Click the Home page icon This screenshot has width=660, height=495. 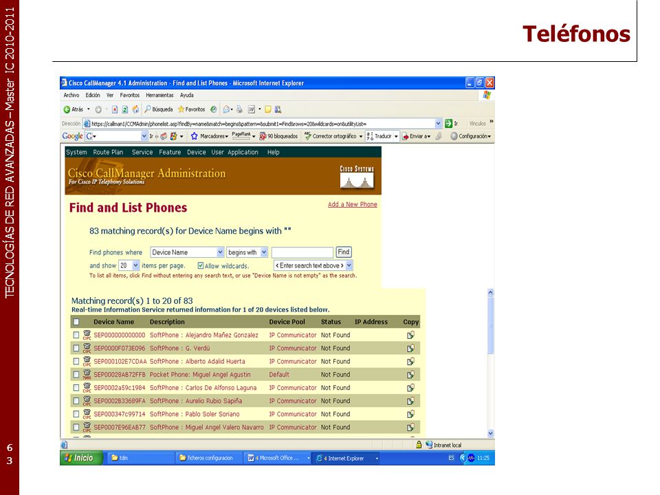click(135, 109)
